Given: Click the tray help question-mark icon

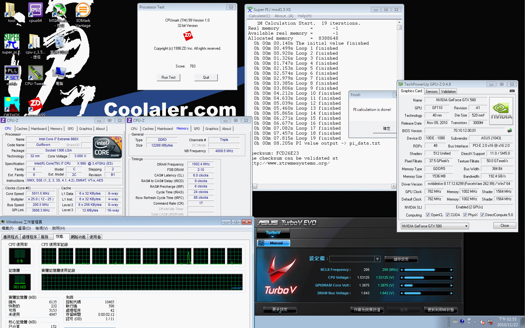Looking at the screenshot, I should point(462,321).
